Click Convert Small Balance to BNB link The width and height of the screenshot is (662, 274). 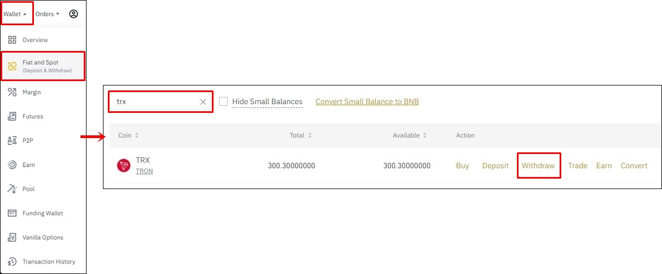coord(367,101)
